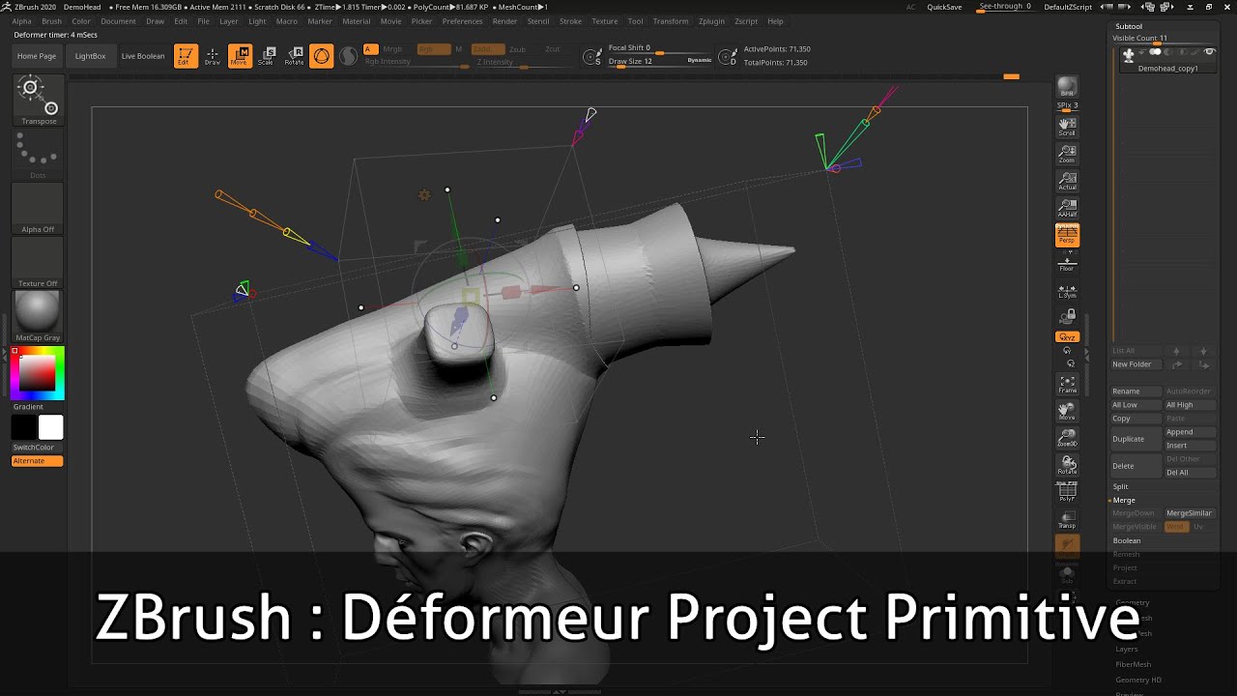Open the MatCap Gray material picker
Image resolution: width=1237 pixels, height=696 pixels.
(39, 317)
